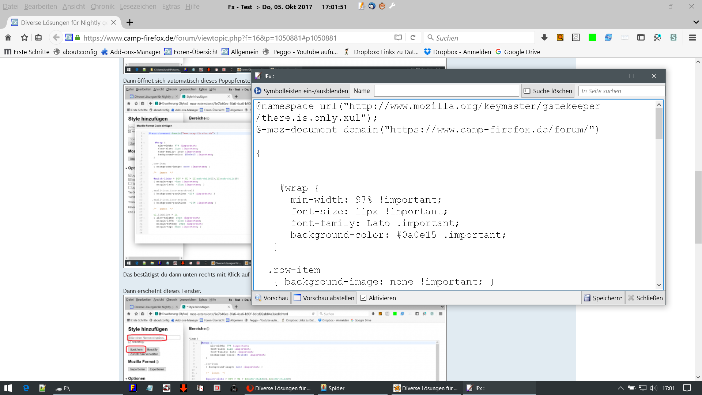The width and height of the screenshot is (702, 395).
Task: Open the hamburger application menu
Action: [692, 38]
